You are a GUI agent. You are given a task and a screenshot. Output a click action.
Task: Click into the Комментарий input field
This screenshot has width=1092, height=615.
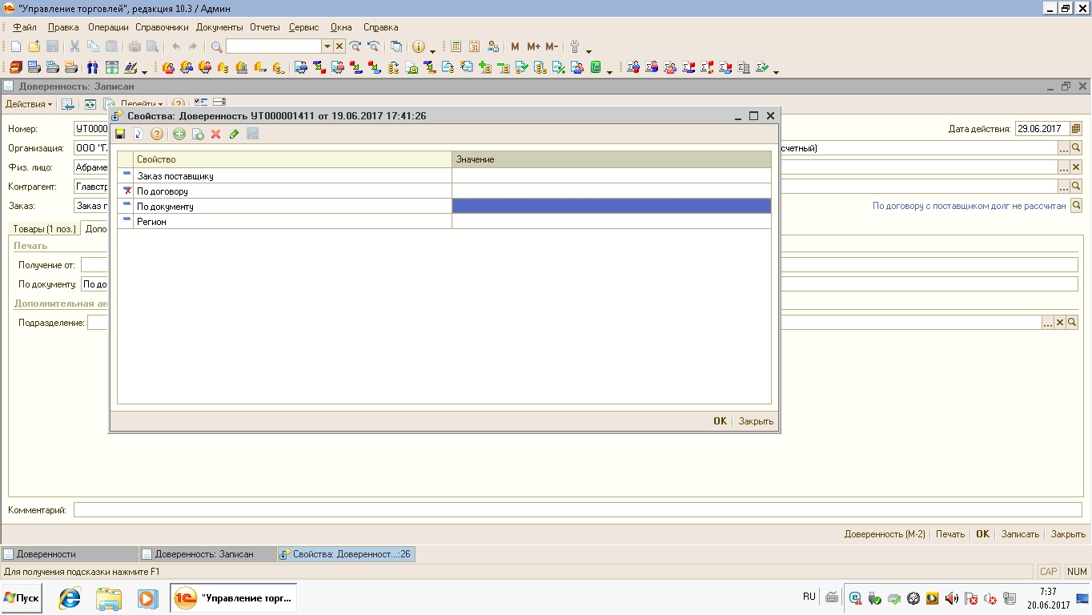(x=576, y=510)
